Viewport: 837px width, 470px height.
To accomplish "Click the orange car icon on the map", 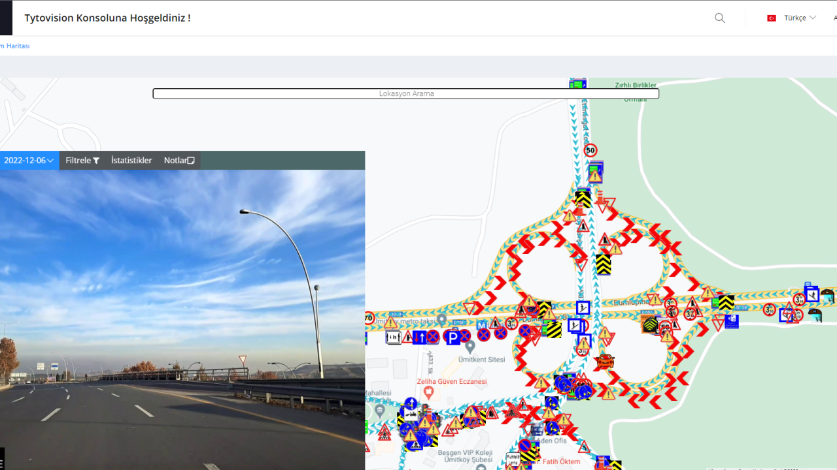I will [x=605, y=361].
